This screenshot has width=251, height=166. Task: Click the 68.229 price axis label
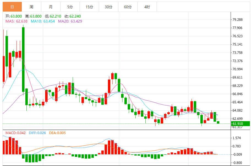238,86
